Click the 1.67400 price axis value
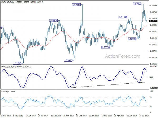 [153, 6]
